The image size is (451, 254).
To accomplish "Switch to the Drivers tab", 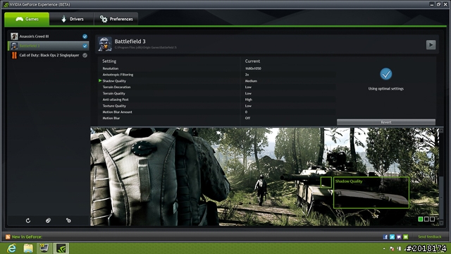I will (x=72, y=19).
